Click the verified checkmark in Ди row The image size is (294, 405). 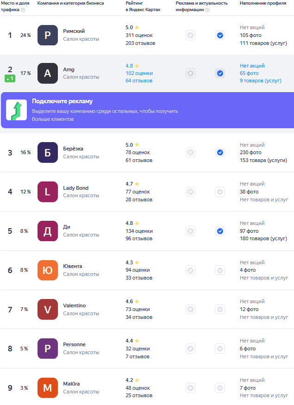pyautogui.click(x=220, y=231)
